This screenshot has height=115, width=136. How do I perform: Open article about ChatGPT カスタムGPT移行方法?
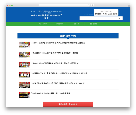point(58,43)
